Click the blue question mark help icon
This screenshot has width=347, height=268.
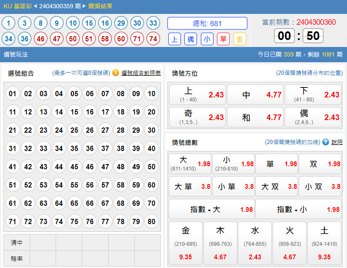(x=326, y=142)
